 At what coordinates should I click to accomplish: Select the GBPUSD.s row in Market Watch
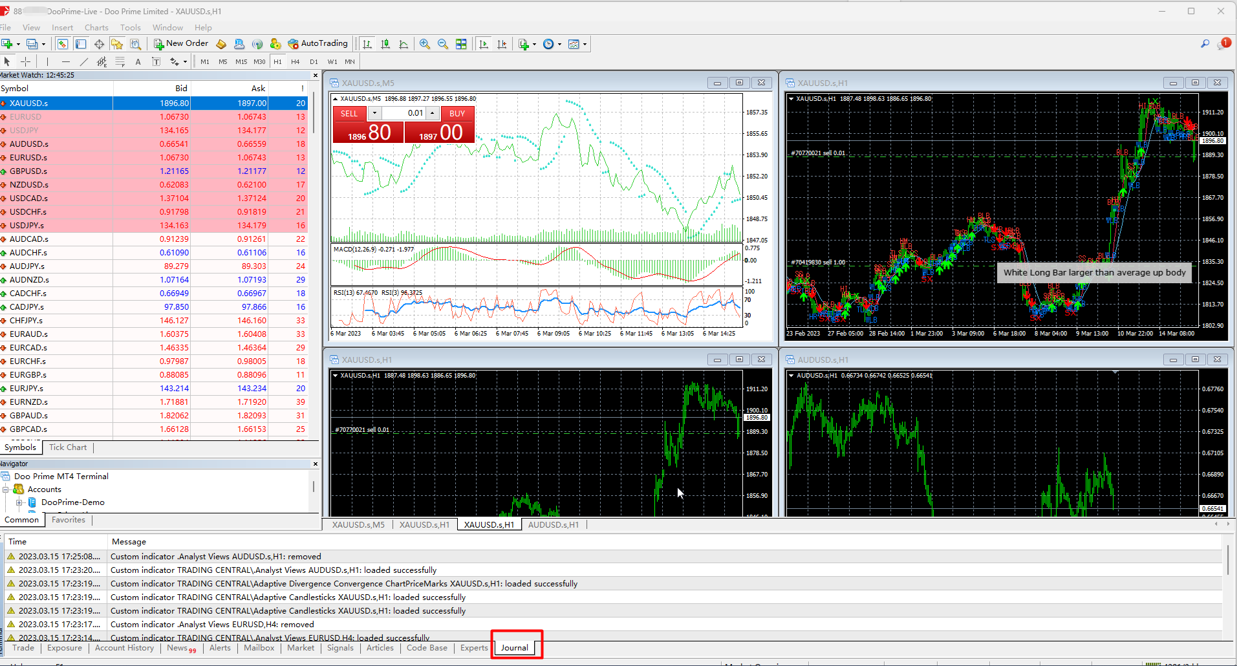(28, 171)
